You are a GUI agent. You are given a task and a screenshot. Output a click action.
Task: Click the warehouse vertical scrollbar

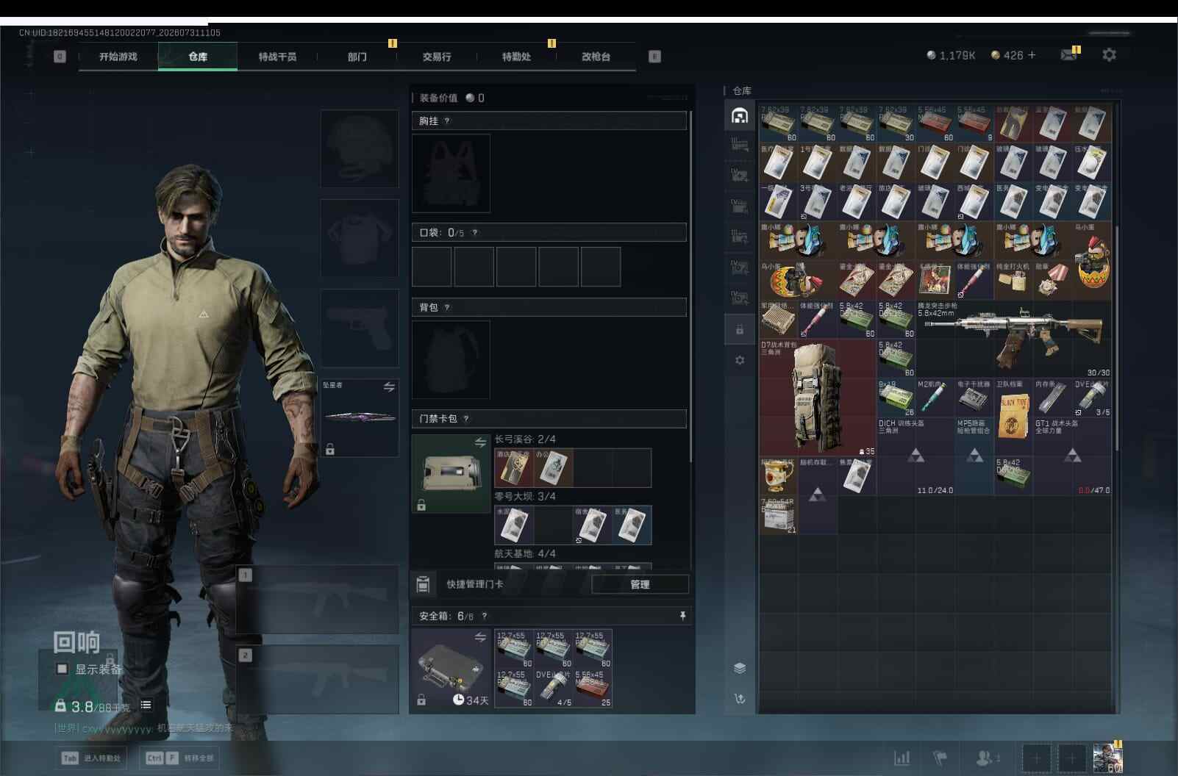[1117, 338]
